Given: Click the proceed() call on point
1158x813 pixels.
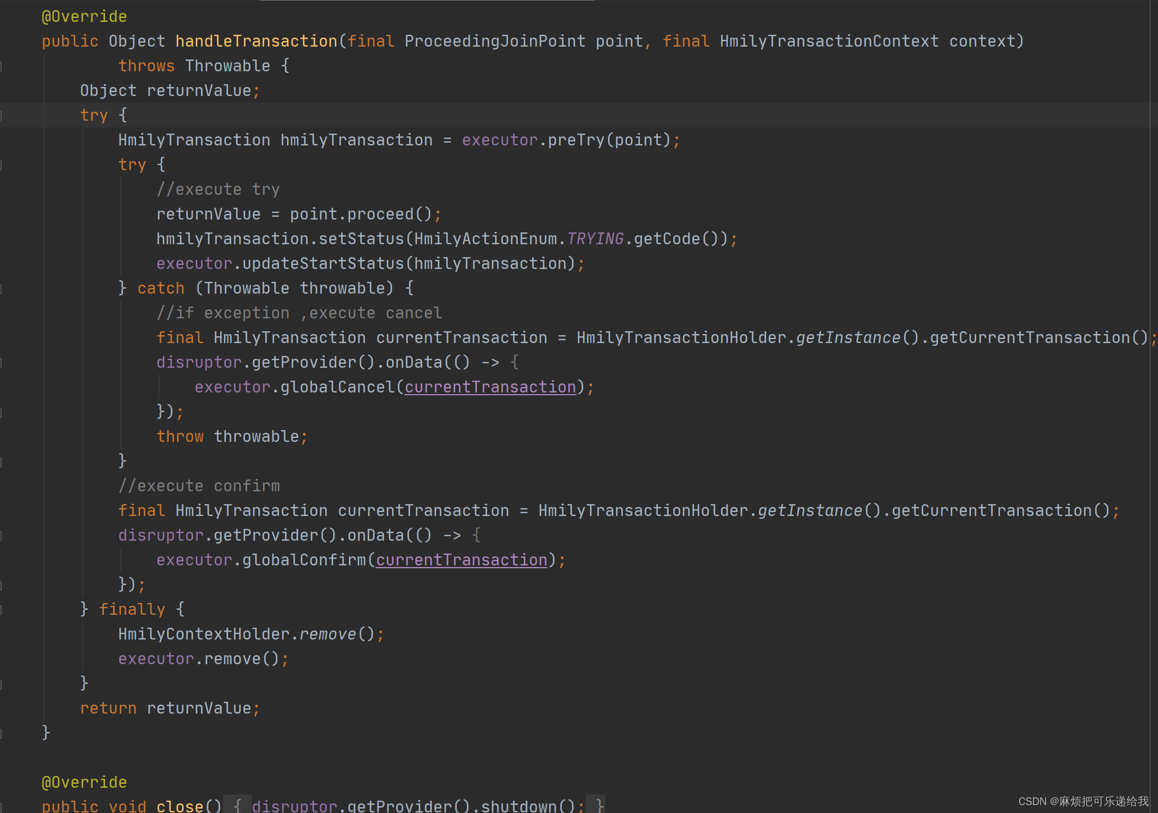Looking at the screenshot, I should [x=389, y=214].
